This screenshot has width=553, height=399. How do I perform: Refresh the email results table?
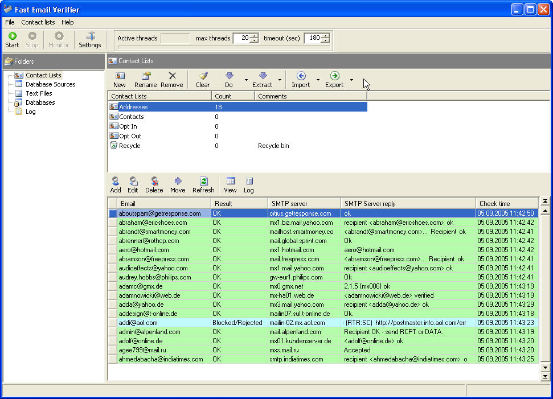203,184
